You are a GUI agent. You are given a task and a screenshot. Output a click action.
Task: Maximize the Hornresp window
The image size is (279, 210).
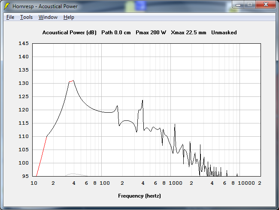[x=250, y=5]
